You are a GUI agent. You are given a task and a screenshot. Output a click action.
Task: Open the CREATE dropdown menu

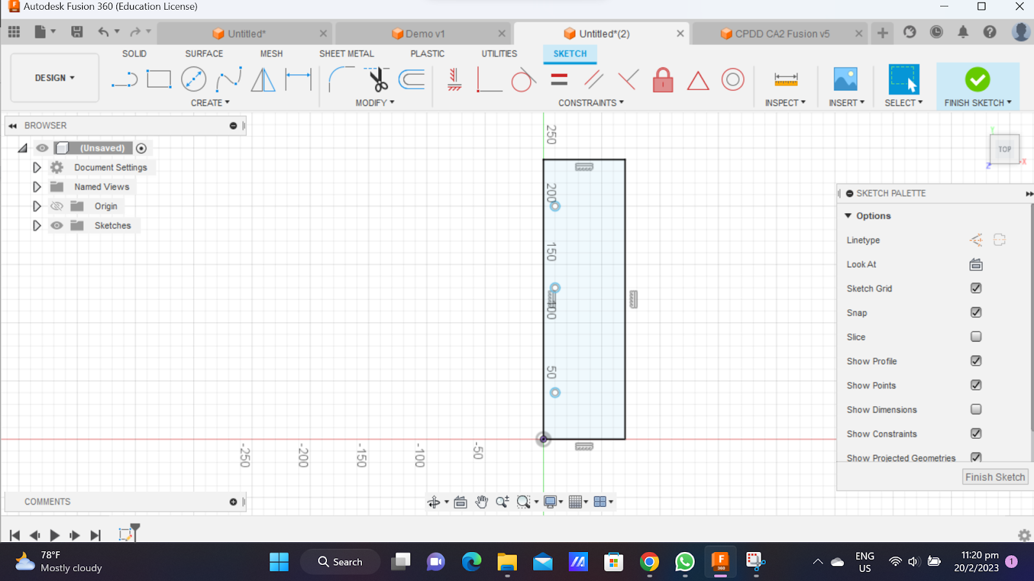pos(210,103)
